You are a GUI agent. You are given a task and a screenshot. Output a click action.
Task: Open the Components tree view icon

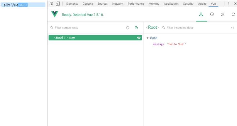tap(201, 15)
